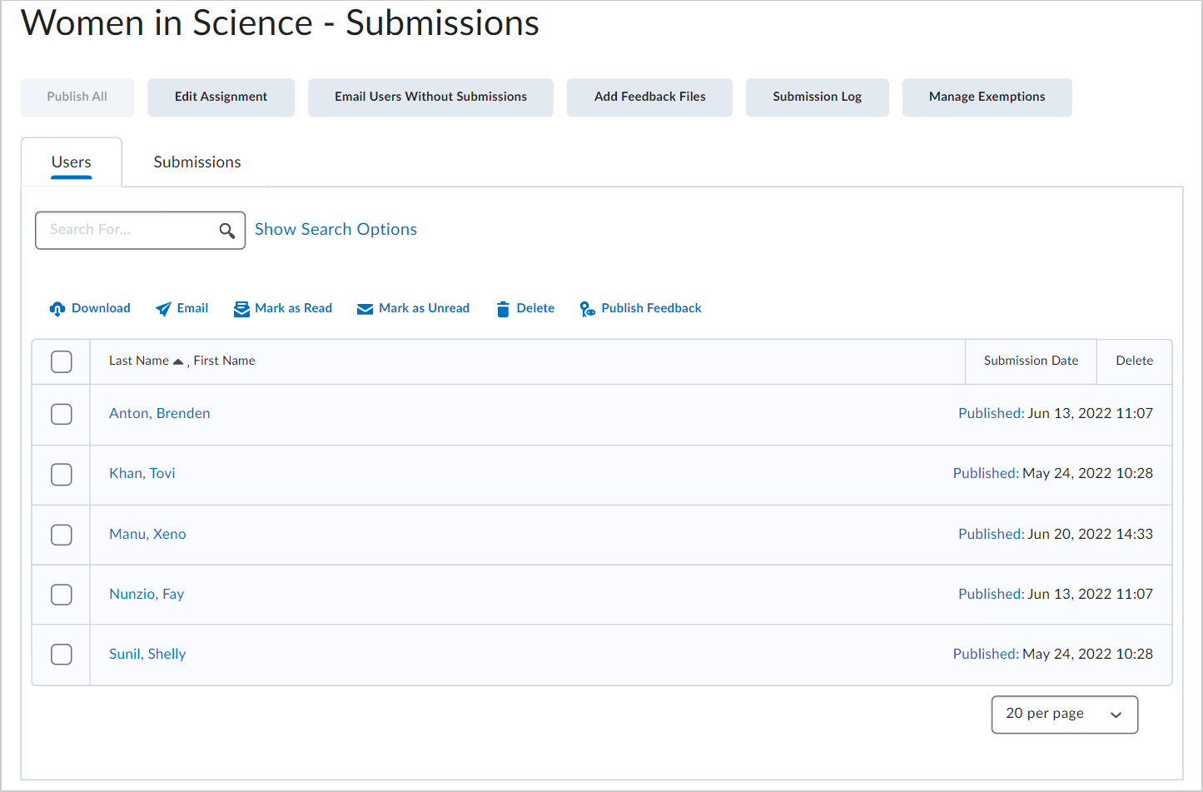
Task: Select the Mark as Read icon
Action: coord(241,308)
